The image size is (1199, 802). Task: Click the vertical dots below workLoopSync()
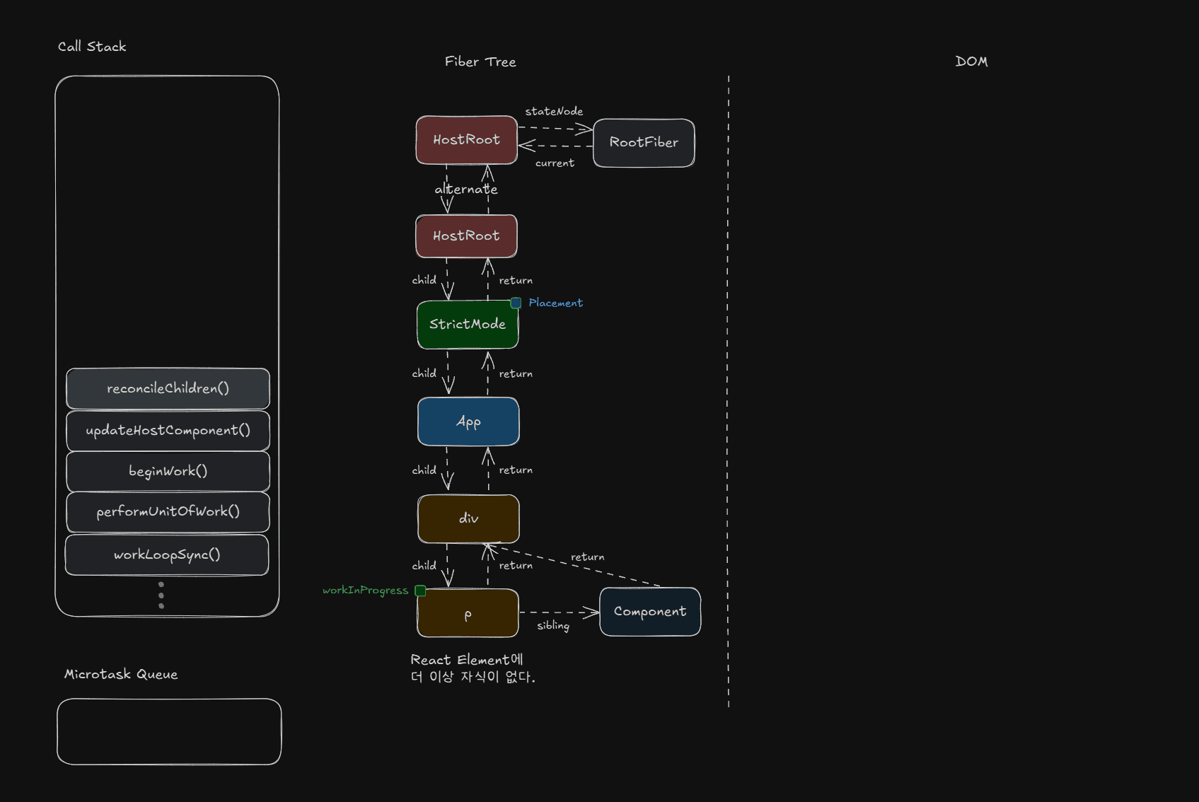(x=161, y=595)
